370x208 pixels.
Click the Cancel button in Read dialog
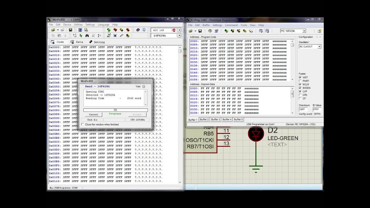point(94,115)
